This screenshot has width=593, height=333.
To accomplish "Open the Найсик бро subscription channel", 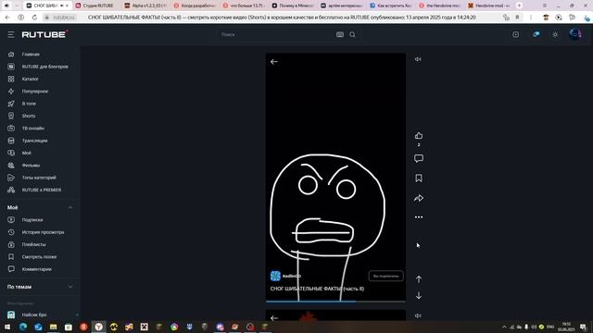I will (34, 314).
